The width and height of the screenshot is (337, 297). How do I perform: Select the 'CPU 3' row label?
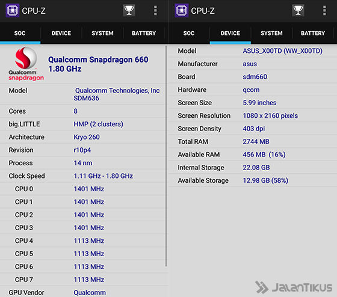(x=24, y=228)
